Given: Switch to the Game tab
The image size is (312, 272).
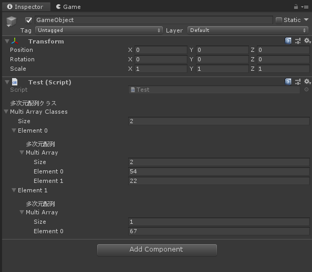Looking at the screenshot, I should tap(68, 7).
